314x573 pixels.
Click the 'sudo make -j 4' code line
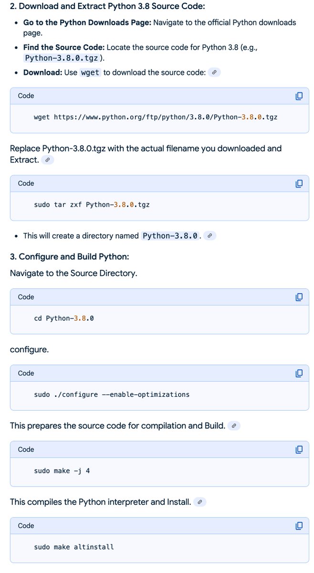click(x=62, y=471)
